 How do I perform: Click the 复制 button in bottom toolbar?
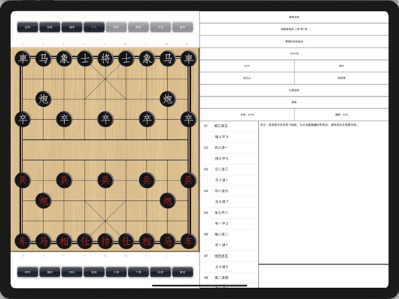(94, 272)
